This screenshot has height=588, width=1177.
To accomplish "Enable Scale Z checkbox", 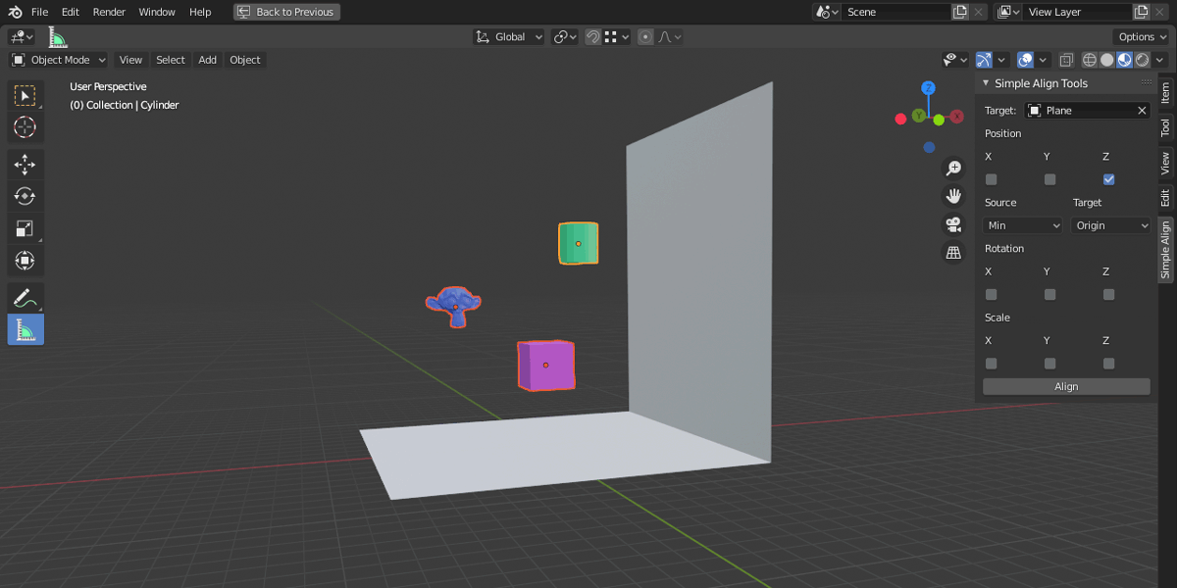I will pos(1108,364).
